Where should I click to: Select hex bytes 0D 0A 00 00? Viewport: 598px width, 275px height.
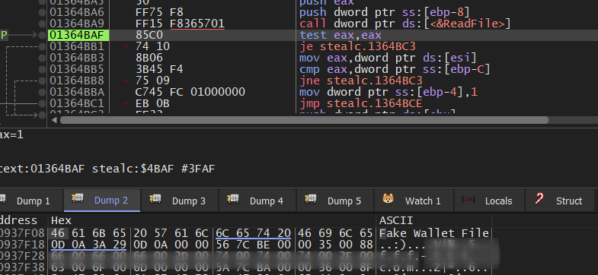coord(171,245)
